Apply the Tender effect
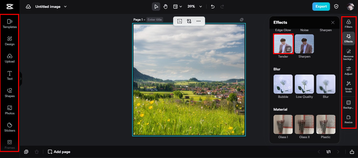 (283, 44)
